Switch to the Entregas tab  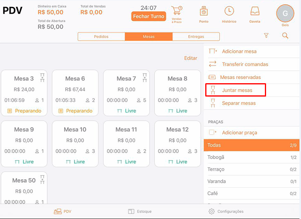coord(196,36)
